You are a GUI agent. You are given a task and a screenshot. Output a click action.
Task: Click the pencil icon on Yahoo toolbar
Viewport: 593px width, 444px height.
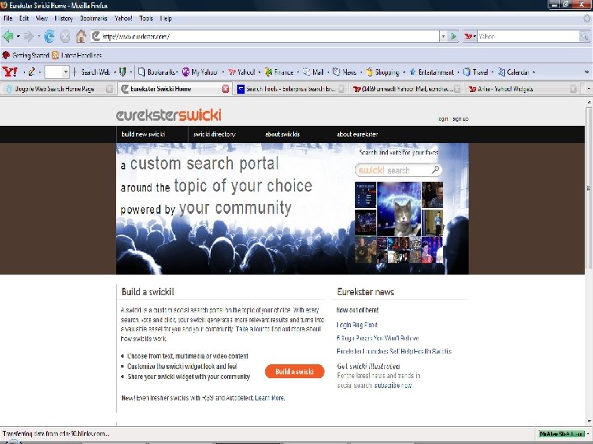click(x=31, y=72)
